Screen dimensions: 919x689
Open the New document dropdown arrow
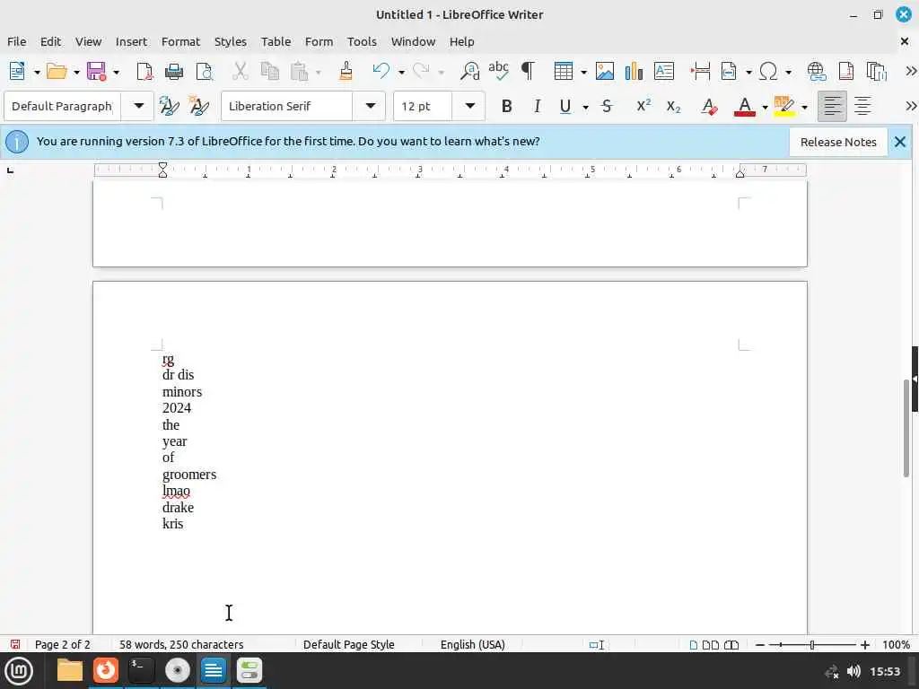tap(36, 72)
